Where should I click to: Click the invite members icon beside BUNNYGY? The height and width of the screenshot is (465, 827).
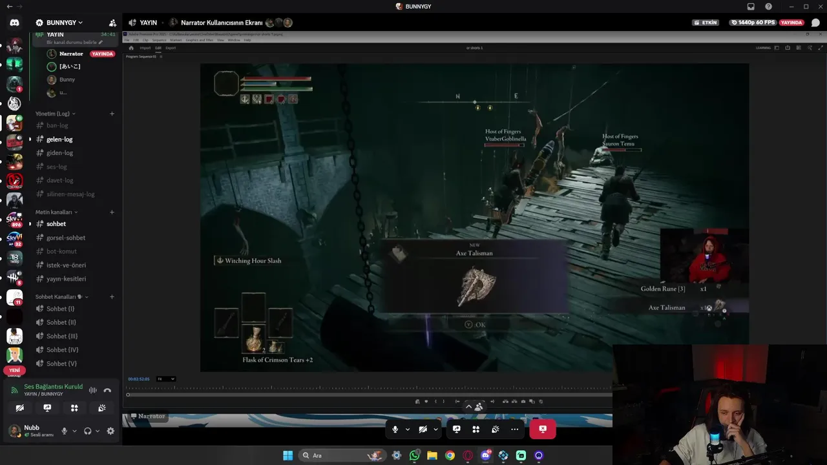pos(112,23)
